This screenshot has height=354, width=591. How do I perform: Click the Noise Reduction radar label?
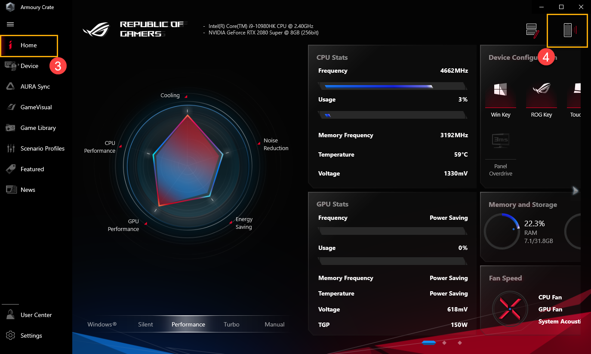[276, 145]
